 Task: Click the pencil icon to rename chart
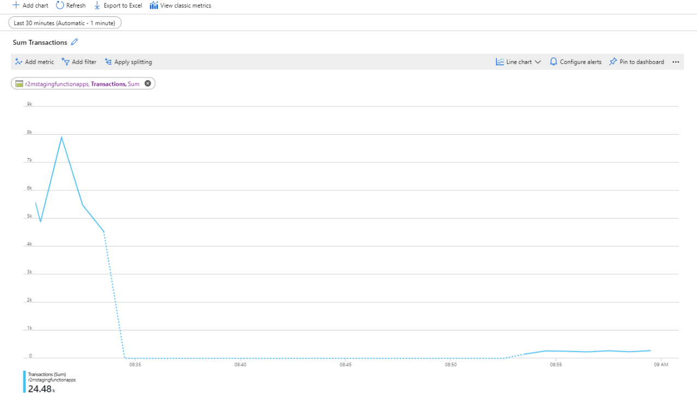75,42
